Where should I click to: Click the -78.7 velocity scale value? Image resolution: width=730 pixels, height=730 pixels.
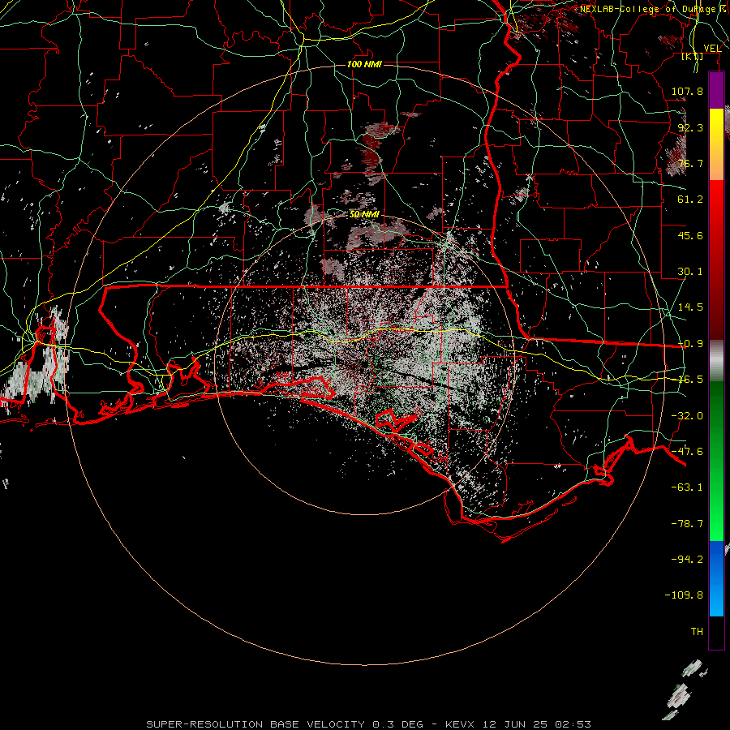[687, 524]
